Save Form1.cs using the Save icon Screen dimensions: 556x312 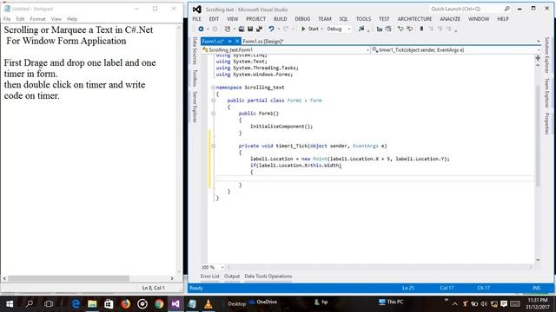[x=250, y=29]
